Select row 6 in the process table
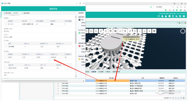Viewport: 188px width, 101px height. (x=120, y=94)
